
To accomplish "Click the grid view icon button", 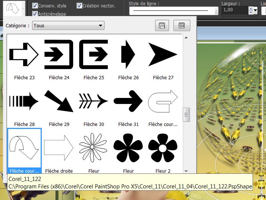I will (x=182, y=25).
